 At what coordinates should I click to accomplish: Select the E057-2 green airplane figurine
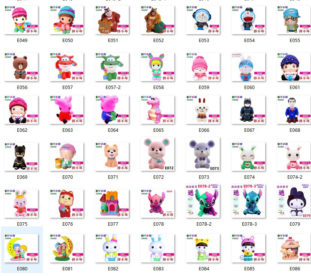click(x=112, y=67)
